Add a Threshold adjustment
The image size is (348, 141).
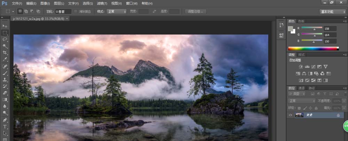click(x=313, y=80)
